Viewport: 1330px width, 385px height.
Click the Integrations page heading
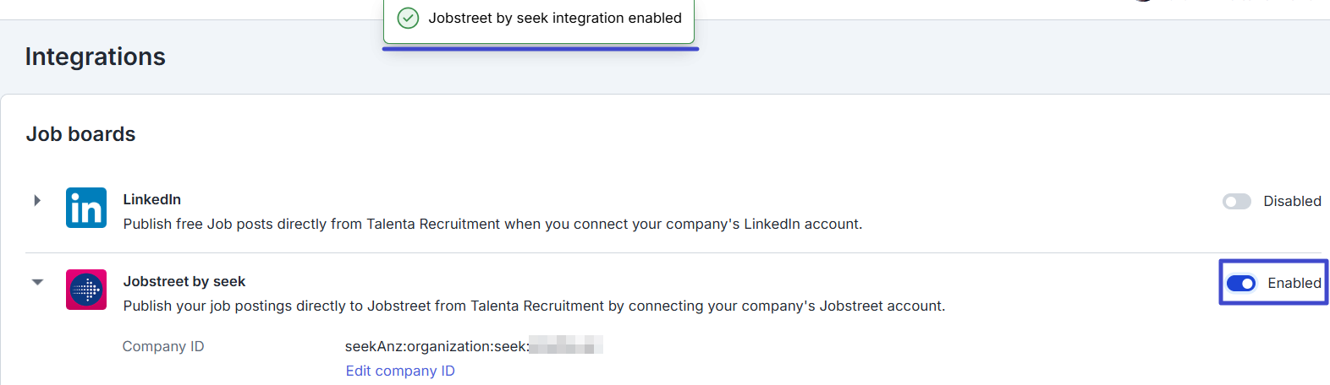pos(96,57)
